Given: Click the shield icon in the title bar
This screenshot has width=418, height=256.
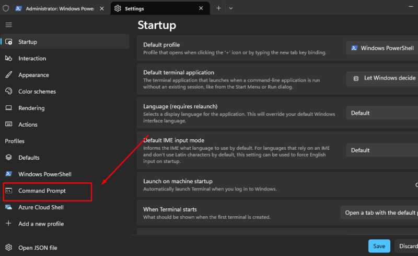Looking at the screenshot, I should click(6, 8).
